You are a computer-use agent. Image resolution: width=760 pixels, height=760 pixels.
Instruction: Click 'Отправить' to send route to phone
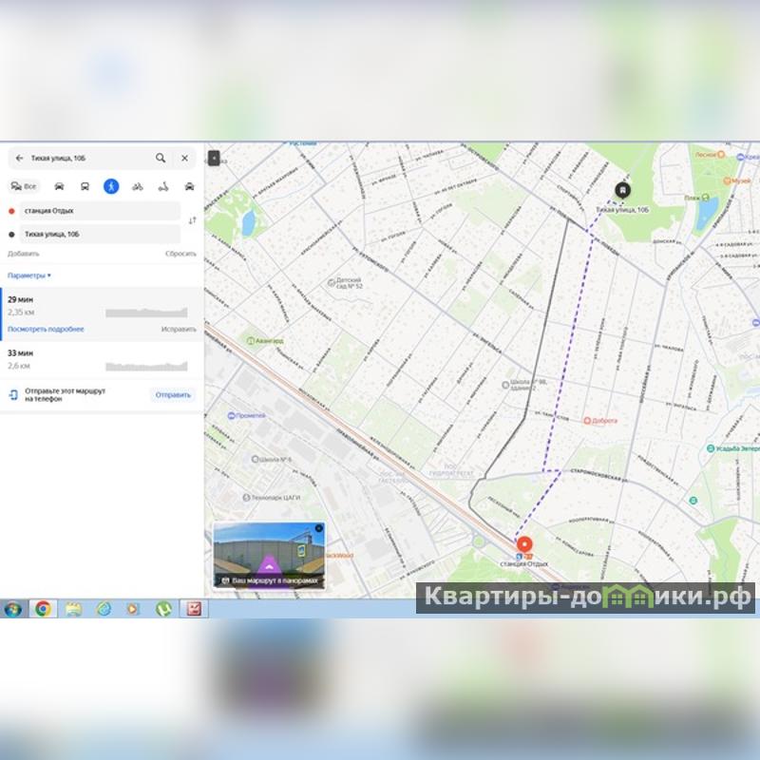click(173, 395)
